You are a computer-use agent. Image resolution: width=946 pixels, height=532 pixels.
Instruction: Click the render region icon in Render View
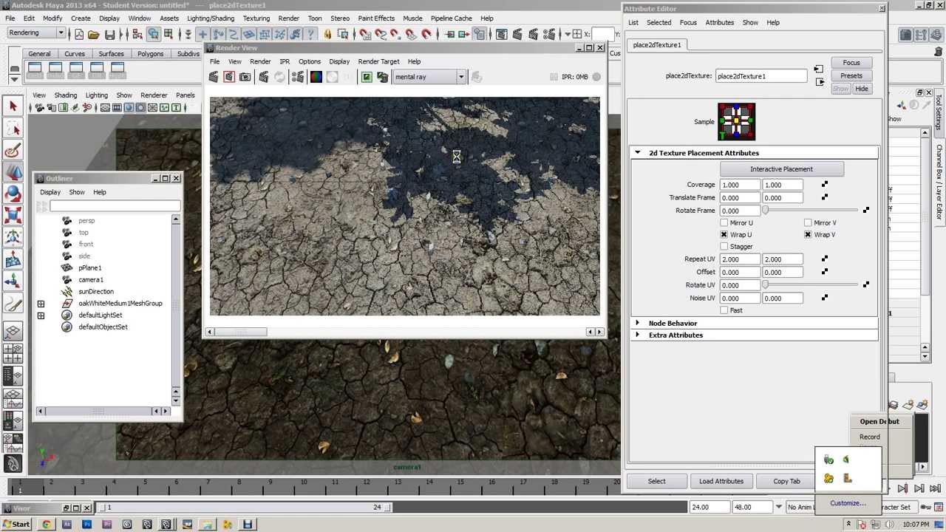point(229,77)
